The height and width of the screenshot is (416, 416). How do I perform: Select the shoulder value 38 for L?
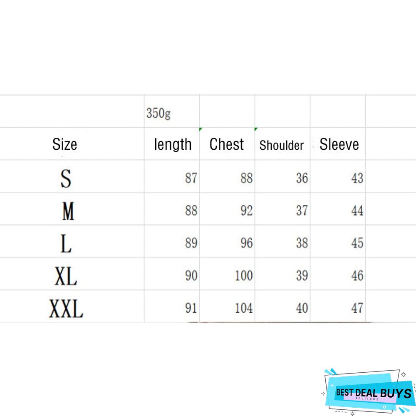pos(302,243)
